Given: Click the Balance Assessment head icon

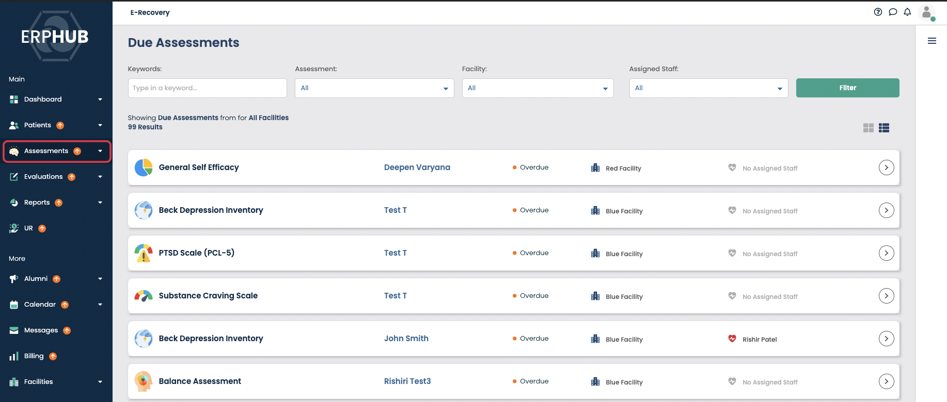Looking at the screenshot, I should (144, 381).
